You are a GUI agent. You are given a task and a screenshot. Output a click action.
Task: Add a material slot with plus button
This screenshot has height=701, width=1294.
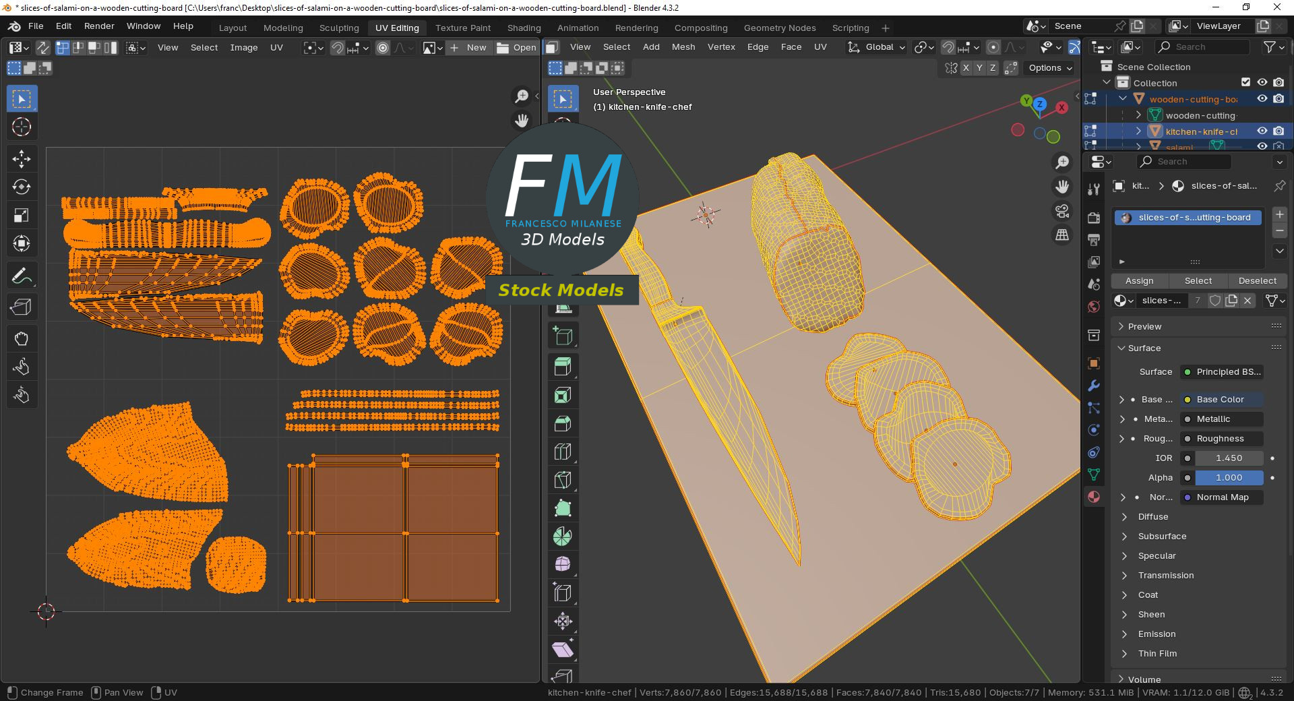1279,214
